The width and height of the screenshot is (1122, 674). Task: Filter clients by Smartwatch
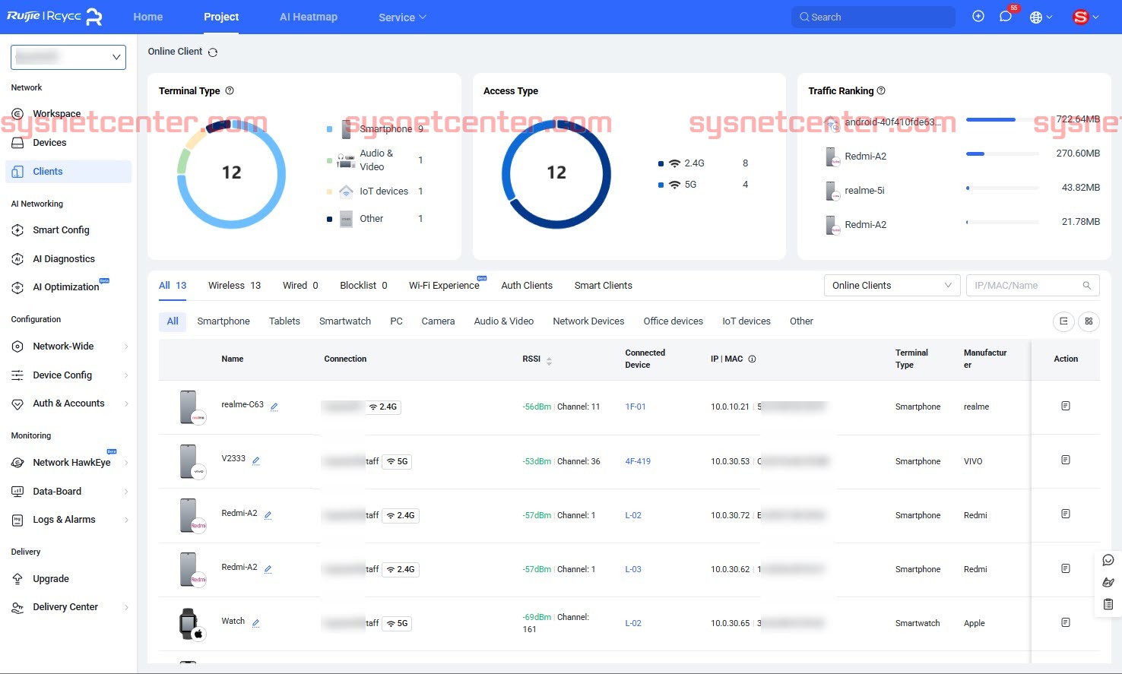pyautogui.click(x=345, y=321)
